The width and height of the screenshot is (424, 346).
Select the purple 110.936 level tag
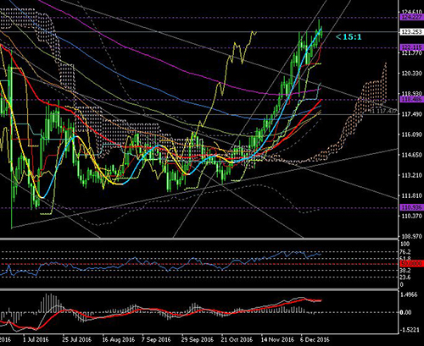tap(411, 207)
